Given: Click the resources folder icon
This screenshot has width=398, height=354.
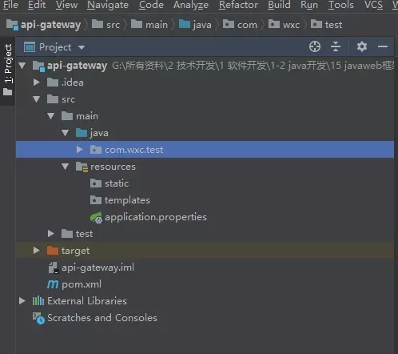Looking at the screenshot, I should pyautogui.click(x=82, y=167).
